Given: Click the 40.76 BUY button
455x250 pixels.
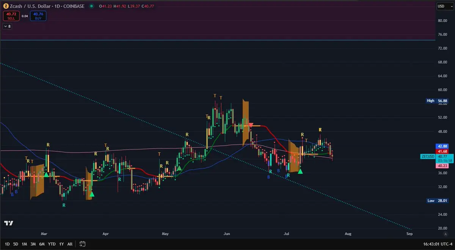Looking at the screenshot, I should [38, 16].
